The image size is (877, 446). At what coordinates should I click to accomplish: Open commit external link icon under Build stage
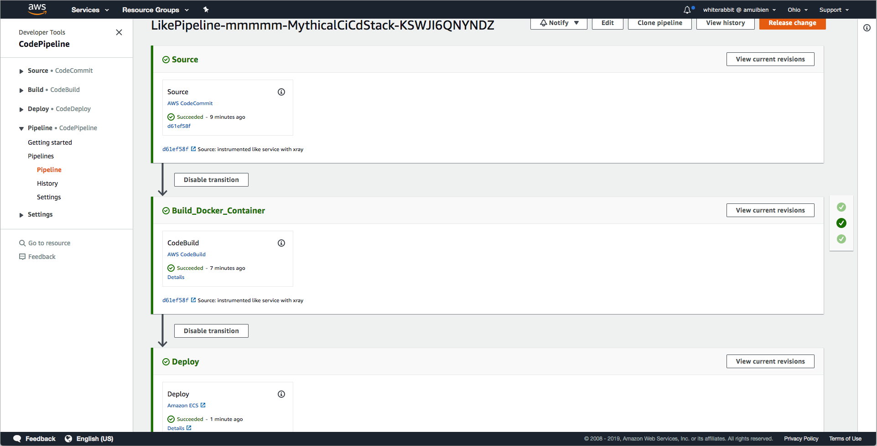[193, 300]
